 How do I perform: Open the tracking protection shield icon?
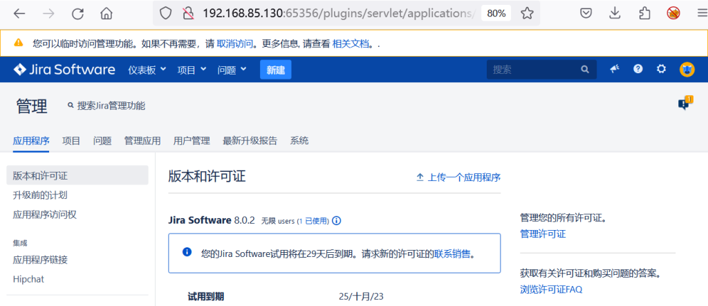point(166,14)
